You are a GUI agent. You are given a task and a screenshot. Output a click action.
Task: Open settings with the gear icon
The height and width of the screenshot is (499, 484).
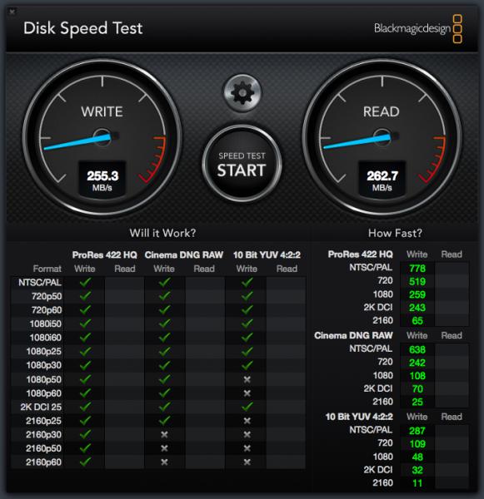point(242,93)
